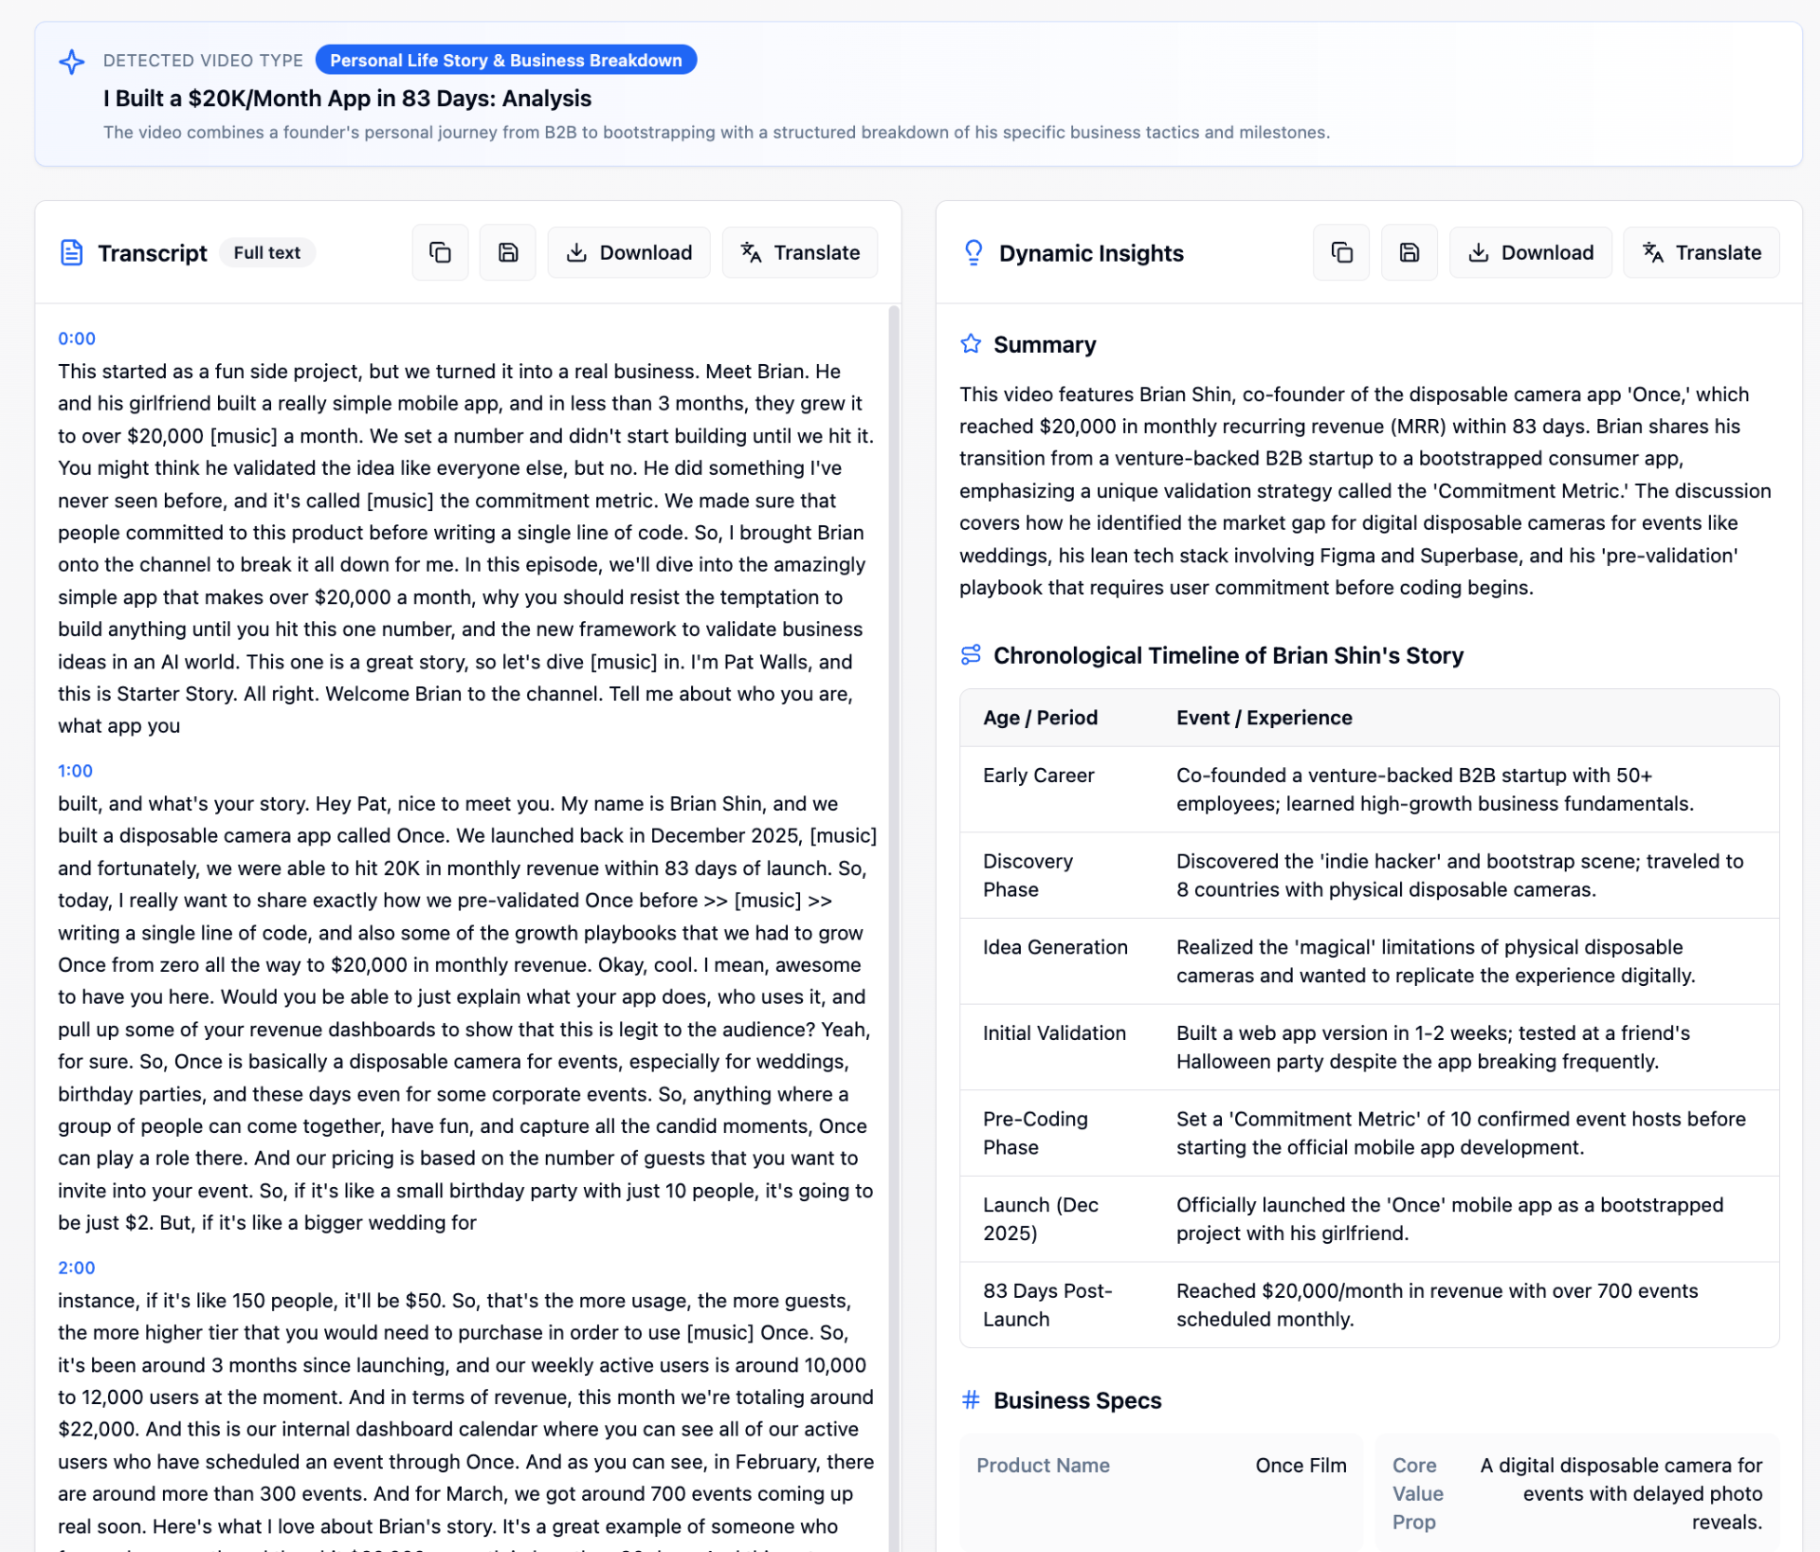Select the 'Early Career' timeline row label
The width and height of the screenshot is (1820, 1552).
[1038, 776]
